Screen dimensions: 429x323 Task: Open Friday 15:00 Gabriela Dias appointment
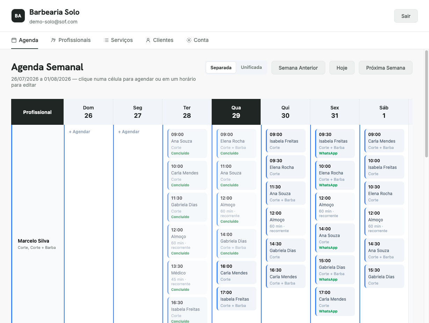(335, 270)
